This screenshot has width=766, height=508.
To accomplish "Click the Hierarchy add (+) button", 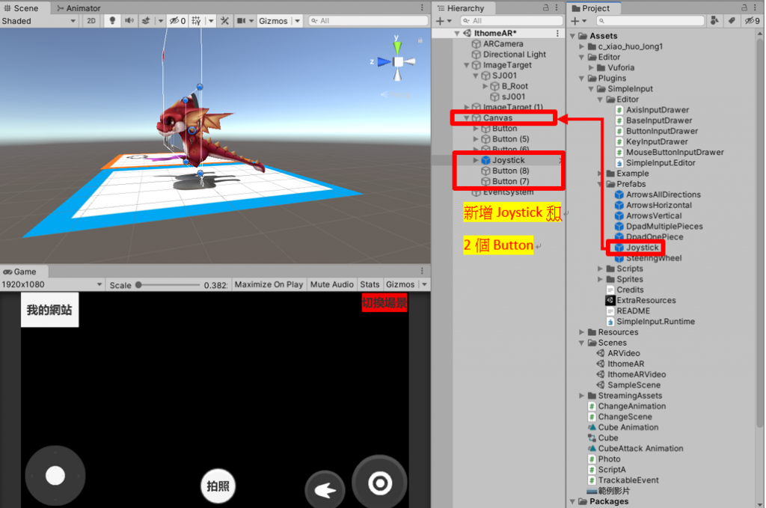I will 440,20.
